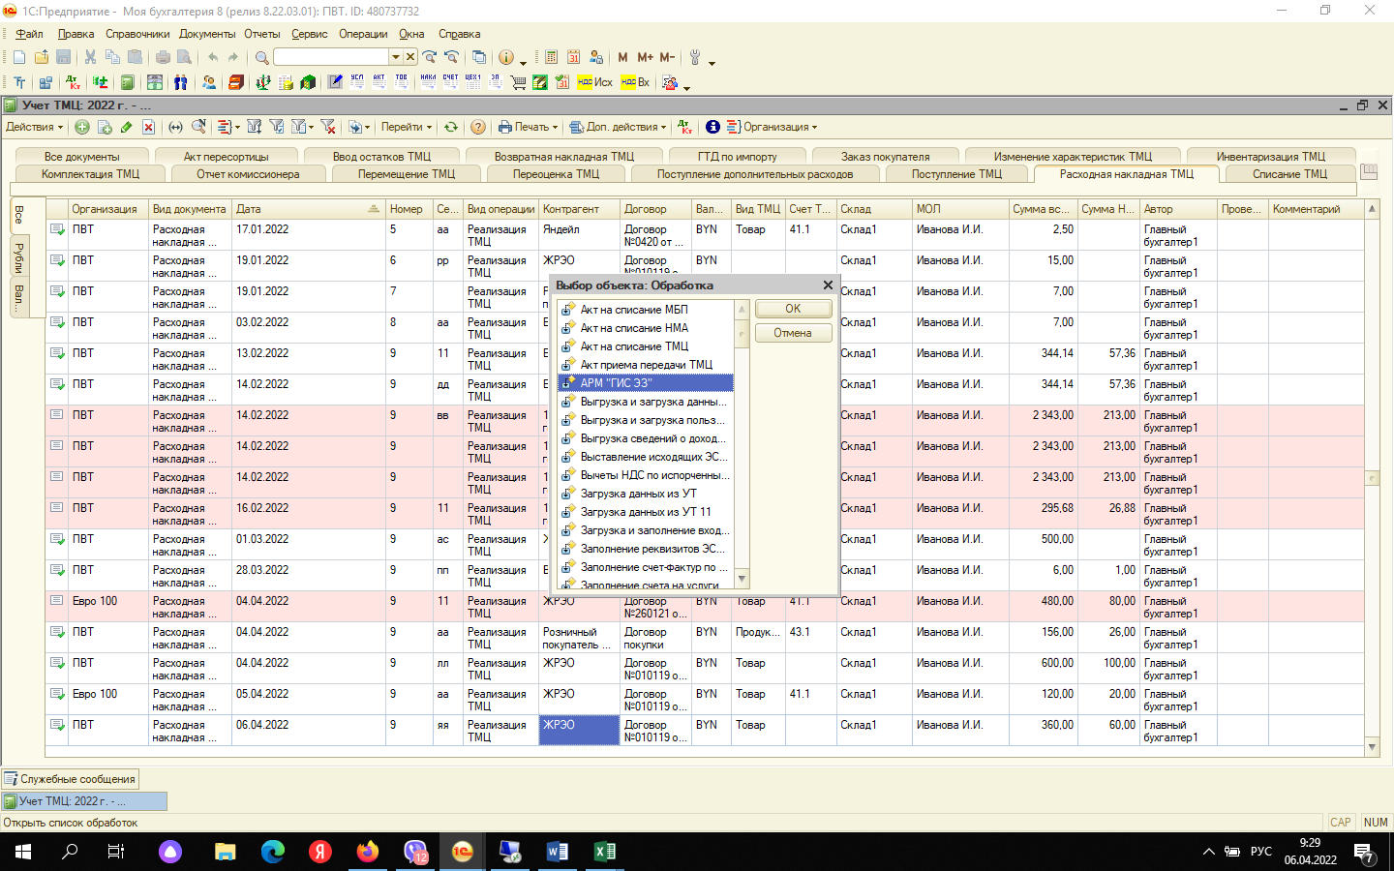This screenshot has height=871, width=1394.
Task: Click the M+ memory button
Action: tap(645, 58)
